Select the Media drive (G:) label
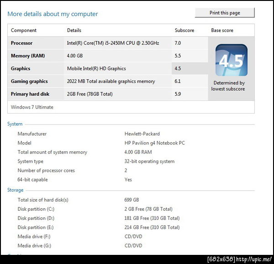The width and height of the screenshot is (274, 264). tap(34, 246)
